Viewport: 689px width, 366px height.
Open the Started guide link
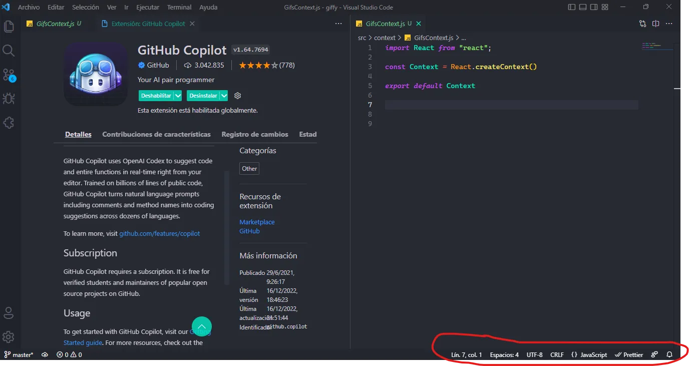pyautogui.click(x=83, y=342)
